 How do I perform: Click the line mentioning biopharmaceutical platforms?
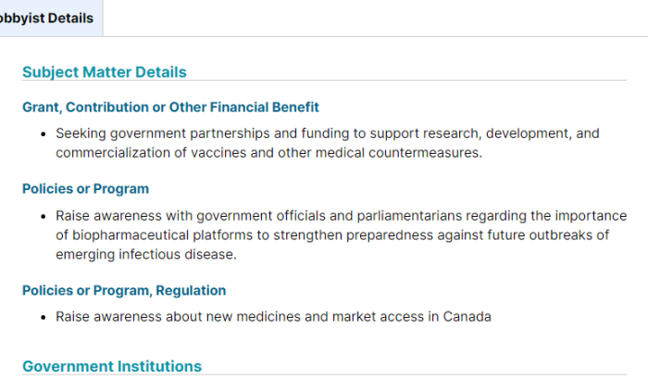tap(332, 235)
